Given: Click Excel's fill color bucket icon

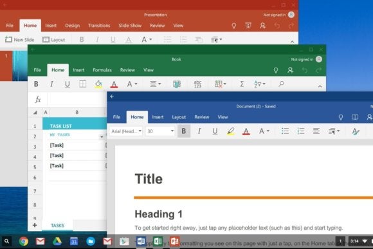Looking at the screenshot, I should coord(98,84).
